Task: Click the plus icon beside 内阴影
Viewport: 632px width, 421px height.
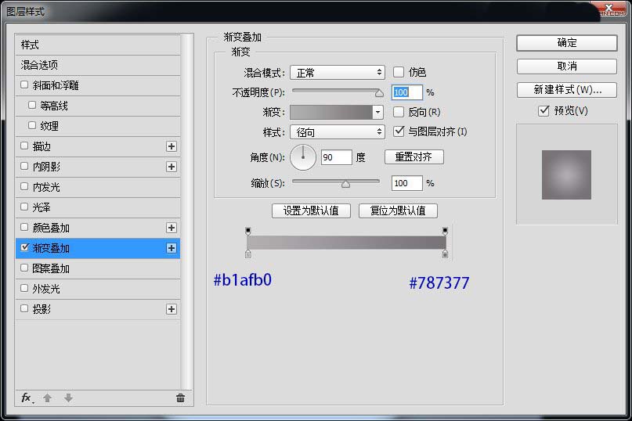Action: tap(172, 167)
